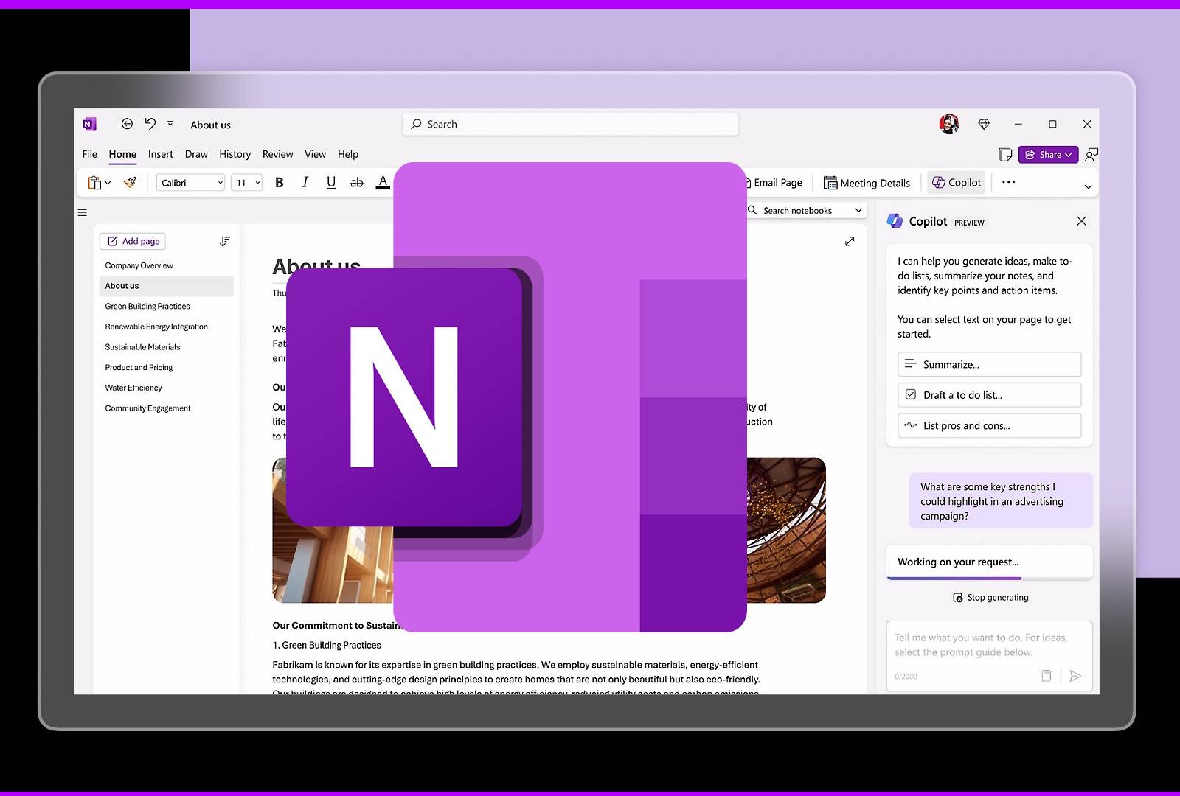
Task: Switch to the Draw tab
Action: point(196,154)
